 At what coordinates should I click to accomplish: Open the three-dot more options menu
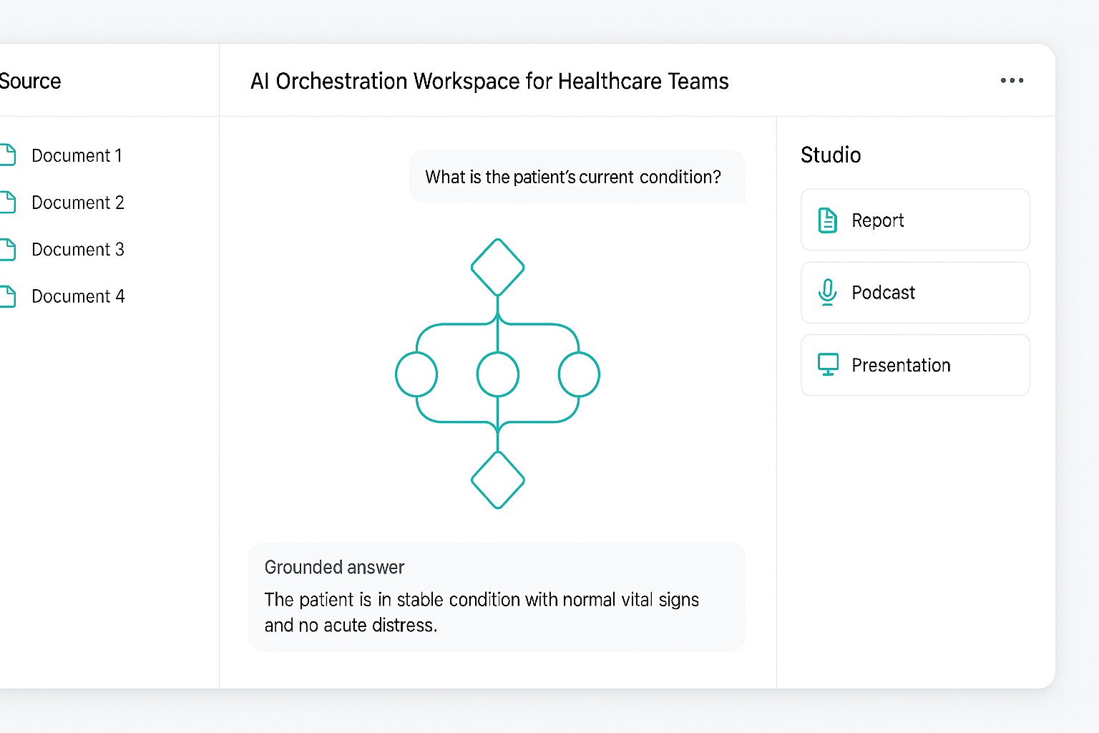(1012, 81)
